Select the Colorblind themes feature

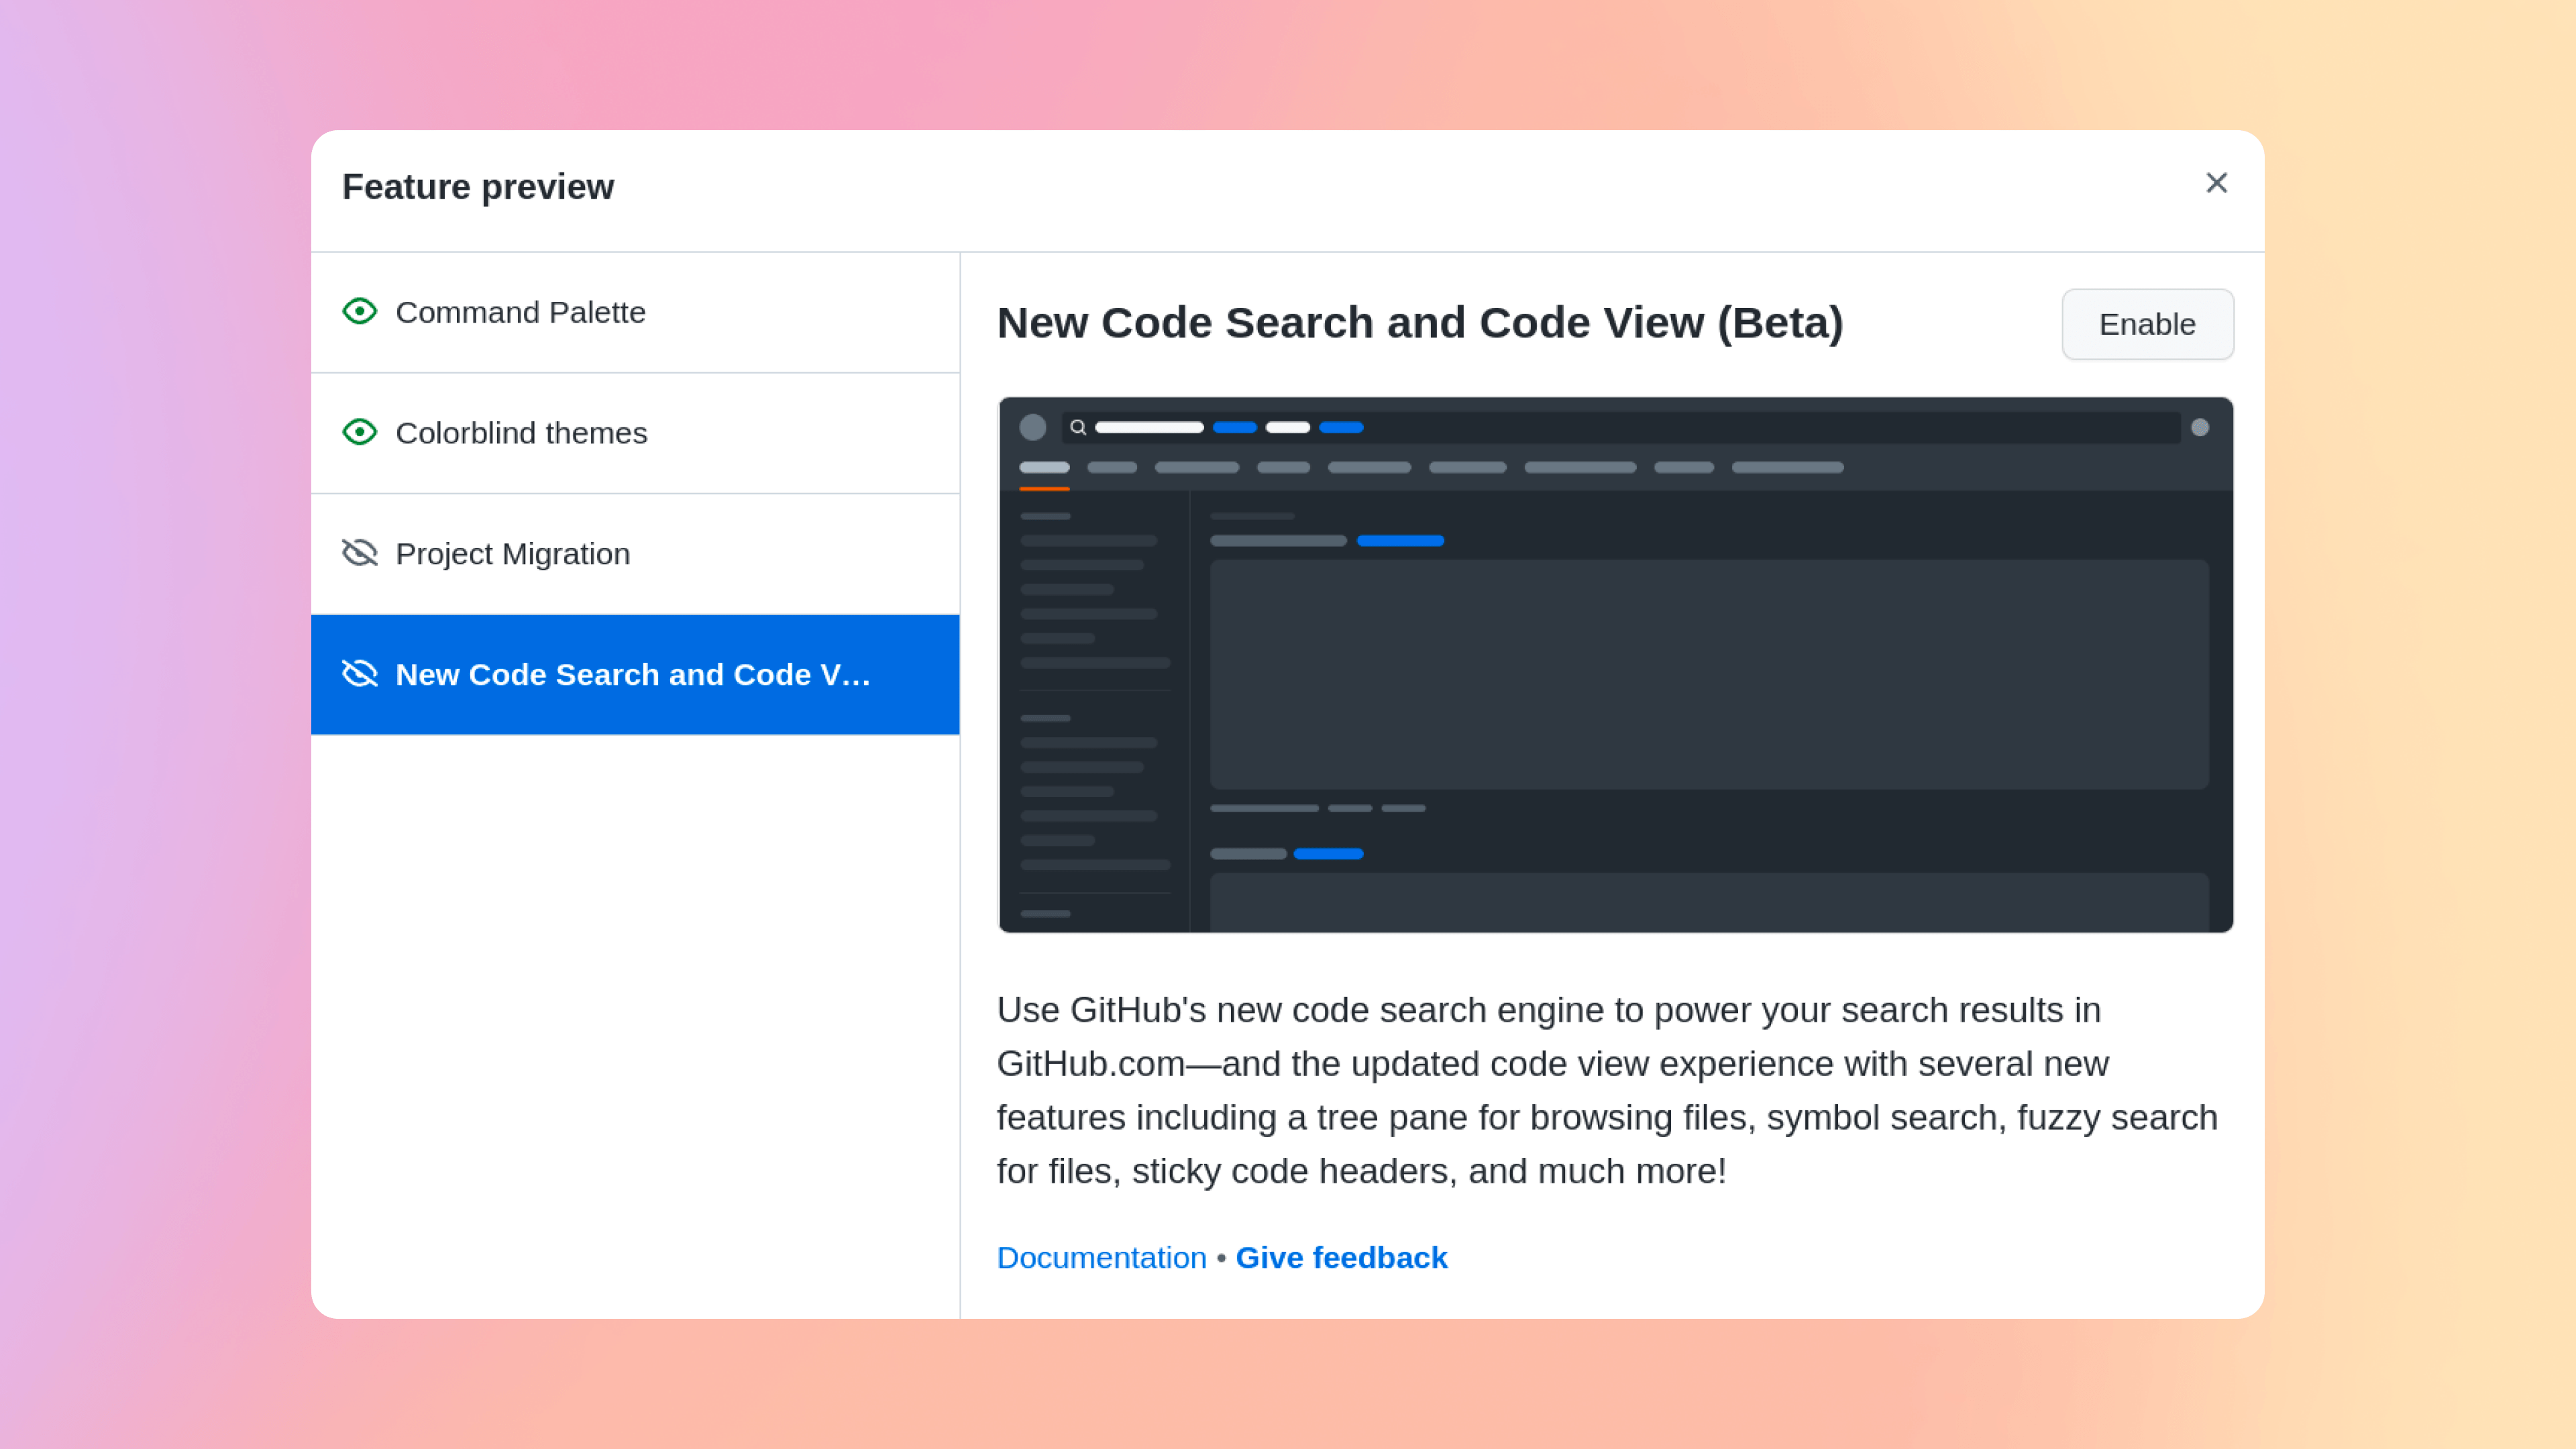pos(521,433)
